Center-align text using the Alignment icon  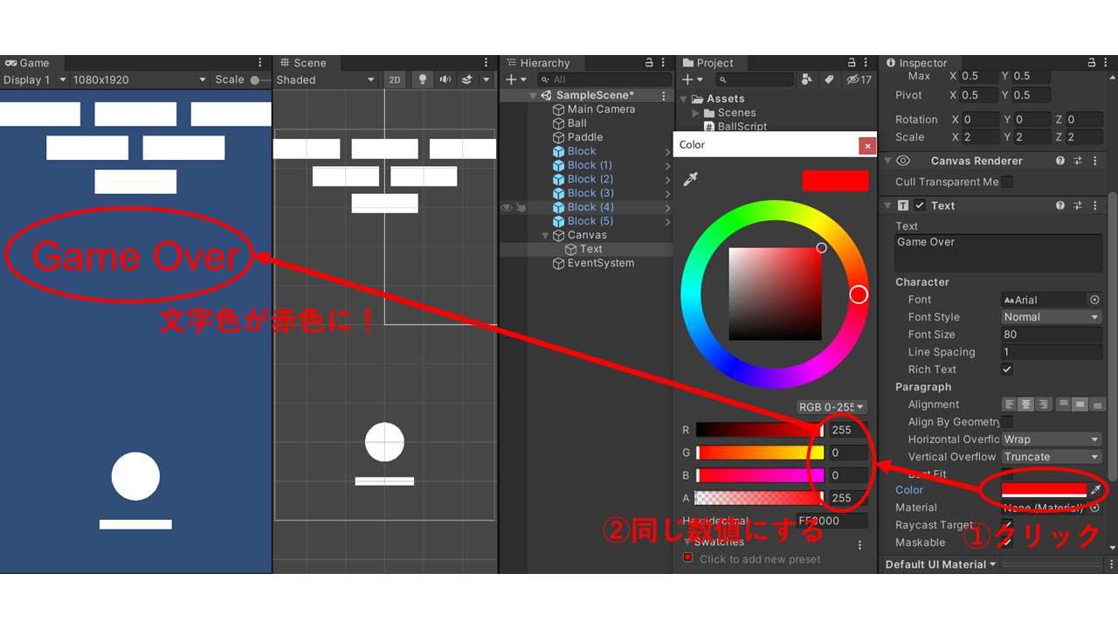1026,404
